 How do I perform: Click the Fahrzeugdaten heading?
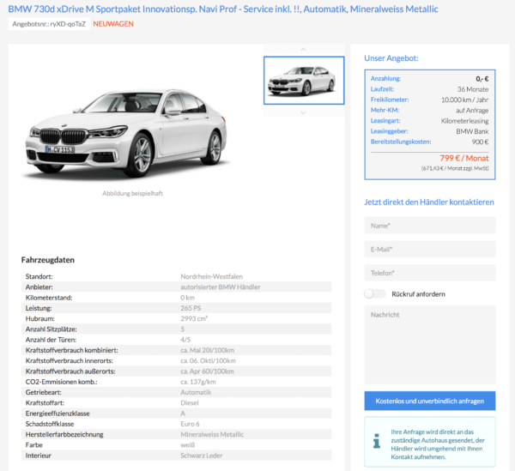48,260
